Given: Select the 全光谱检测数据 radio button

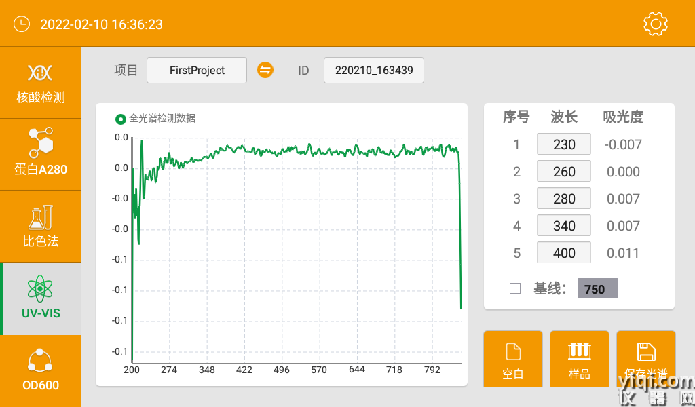Looking at the screenshot, I should pos(120,119).
